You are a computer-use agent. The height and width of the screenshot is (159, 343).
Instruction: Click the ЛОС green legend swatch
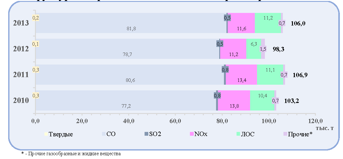coord(238,133)
